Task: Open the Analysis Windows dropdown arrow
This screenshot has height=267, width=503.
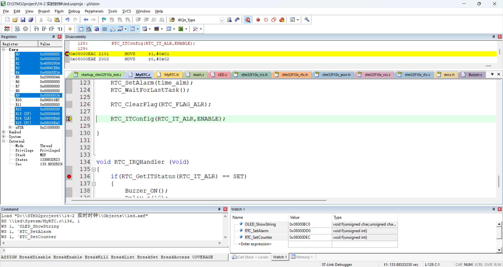Action: click(x=162, y=29)
